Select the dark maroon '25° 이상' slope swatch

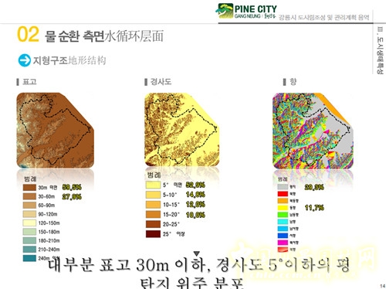(x=153, y=234)
